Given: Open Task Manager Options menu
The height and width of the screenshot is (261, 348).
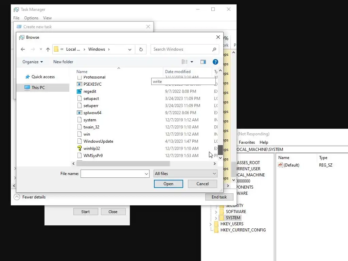Looking at the screenshot, I should click(x=31, y=18).
